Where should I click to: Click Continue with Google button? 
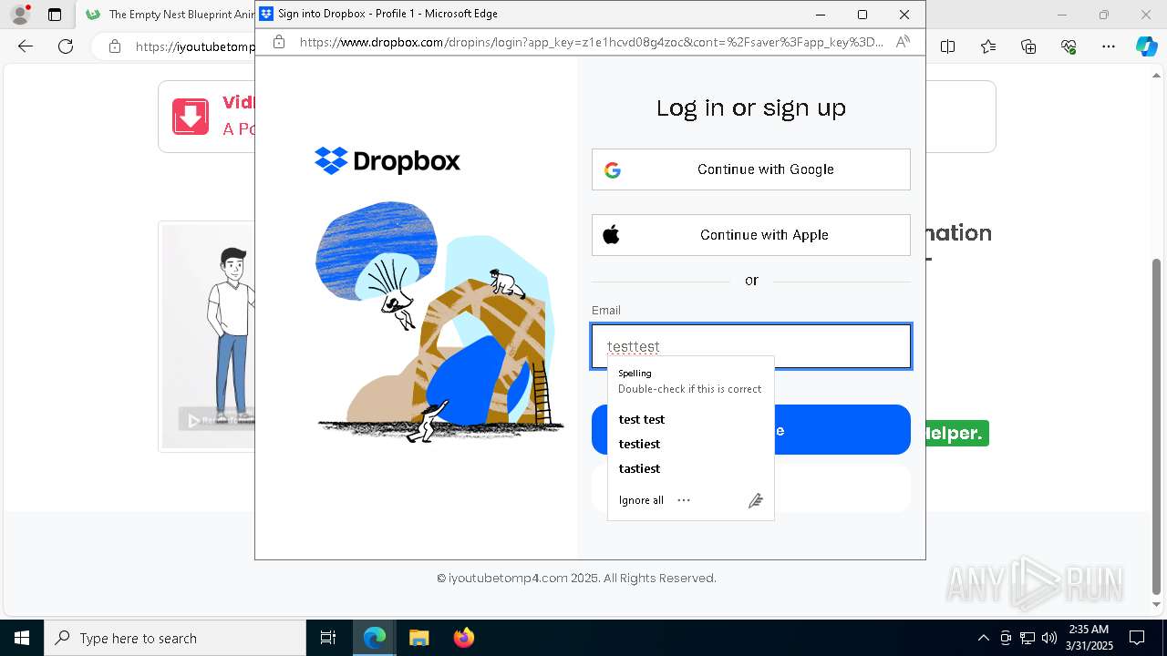(x=751, y=169)
